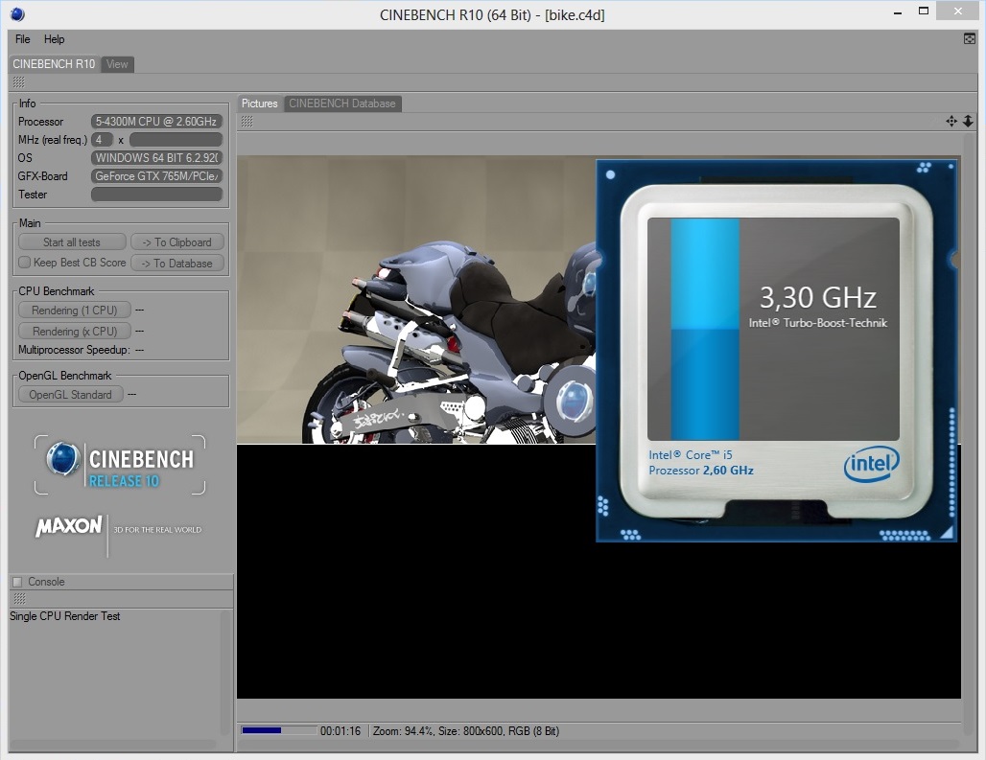Image resolution: width=986 pixels, height=760 pixels.
Task: Open the Help menu
Action: (54, 39)
